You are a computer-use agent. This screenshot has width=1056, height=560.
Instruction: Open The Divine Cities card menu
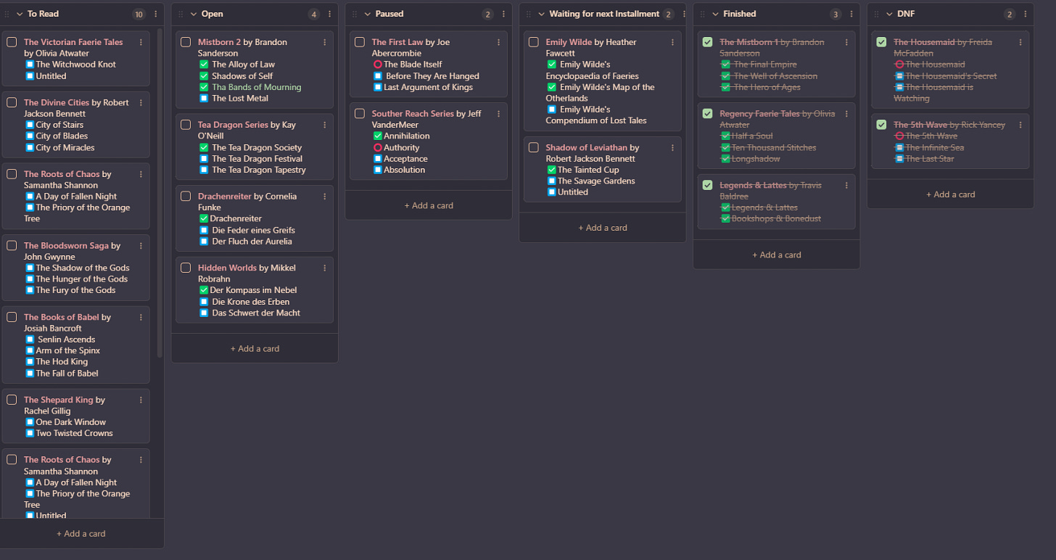(x=141, y=103)
